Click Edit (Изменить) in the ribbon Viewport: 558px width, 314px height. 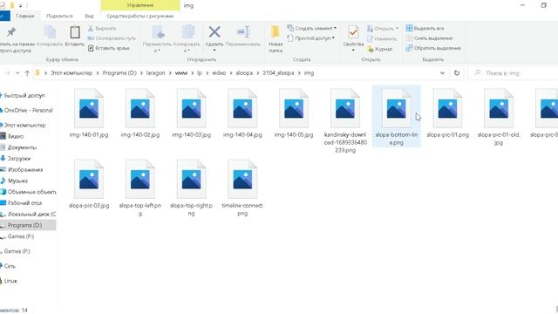point(382,38)
